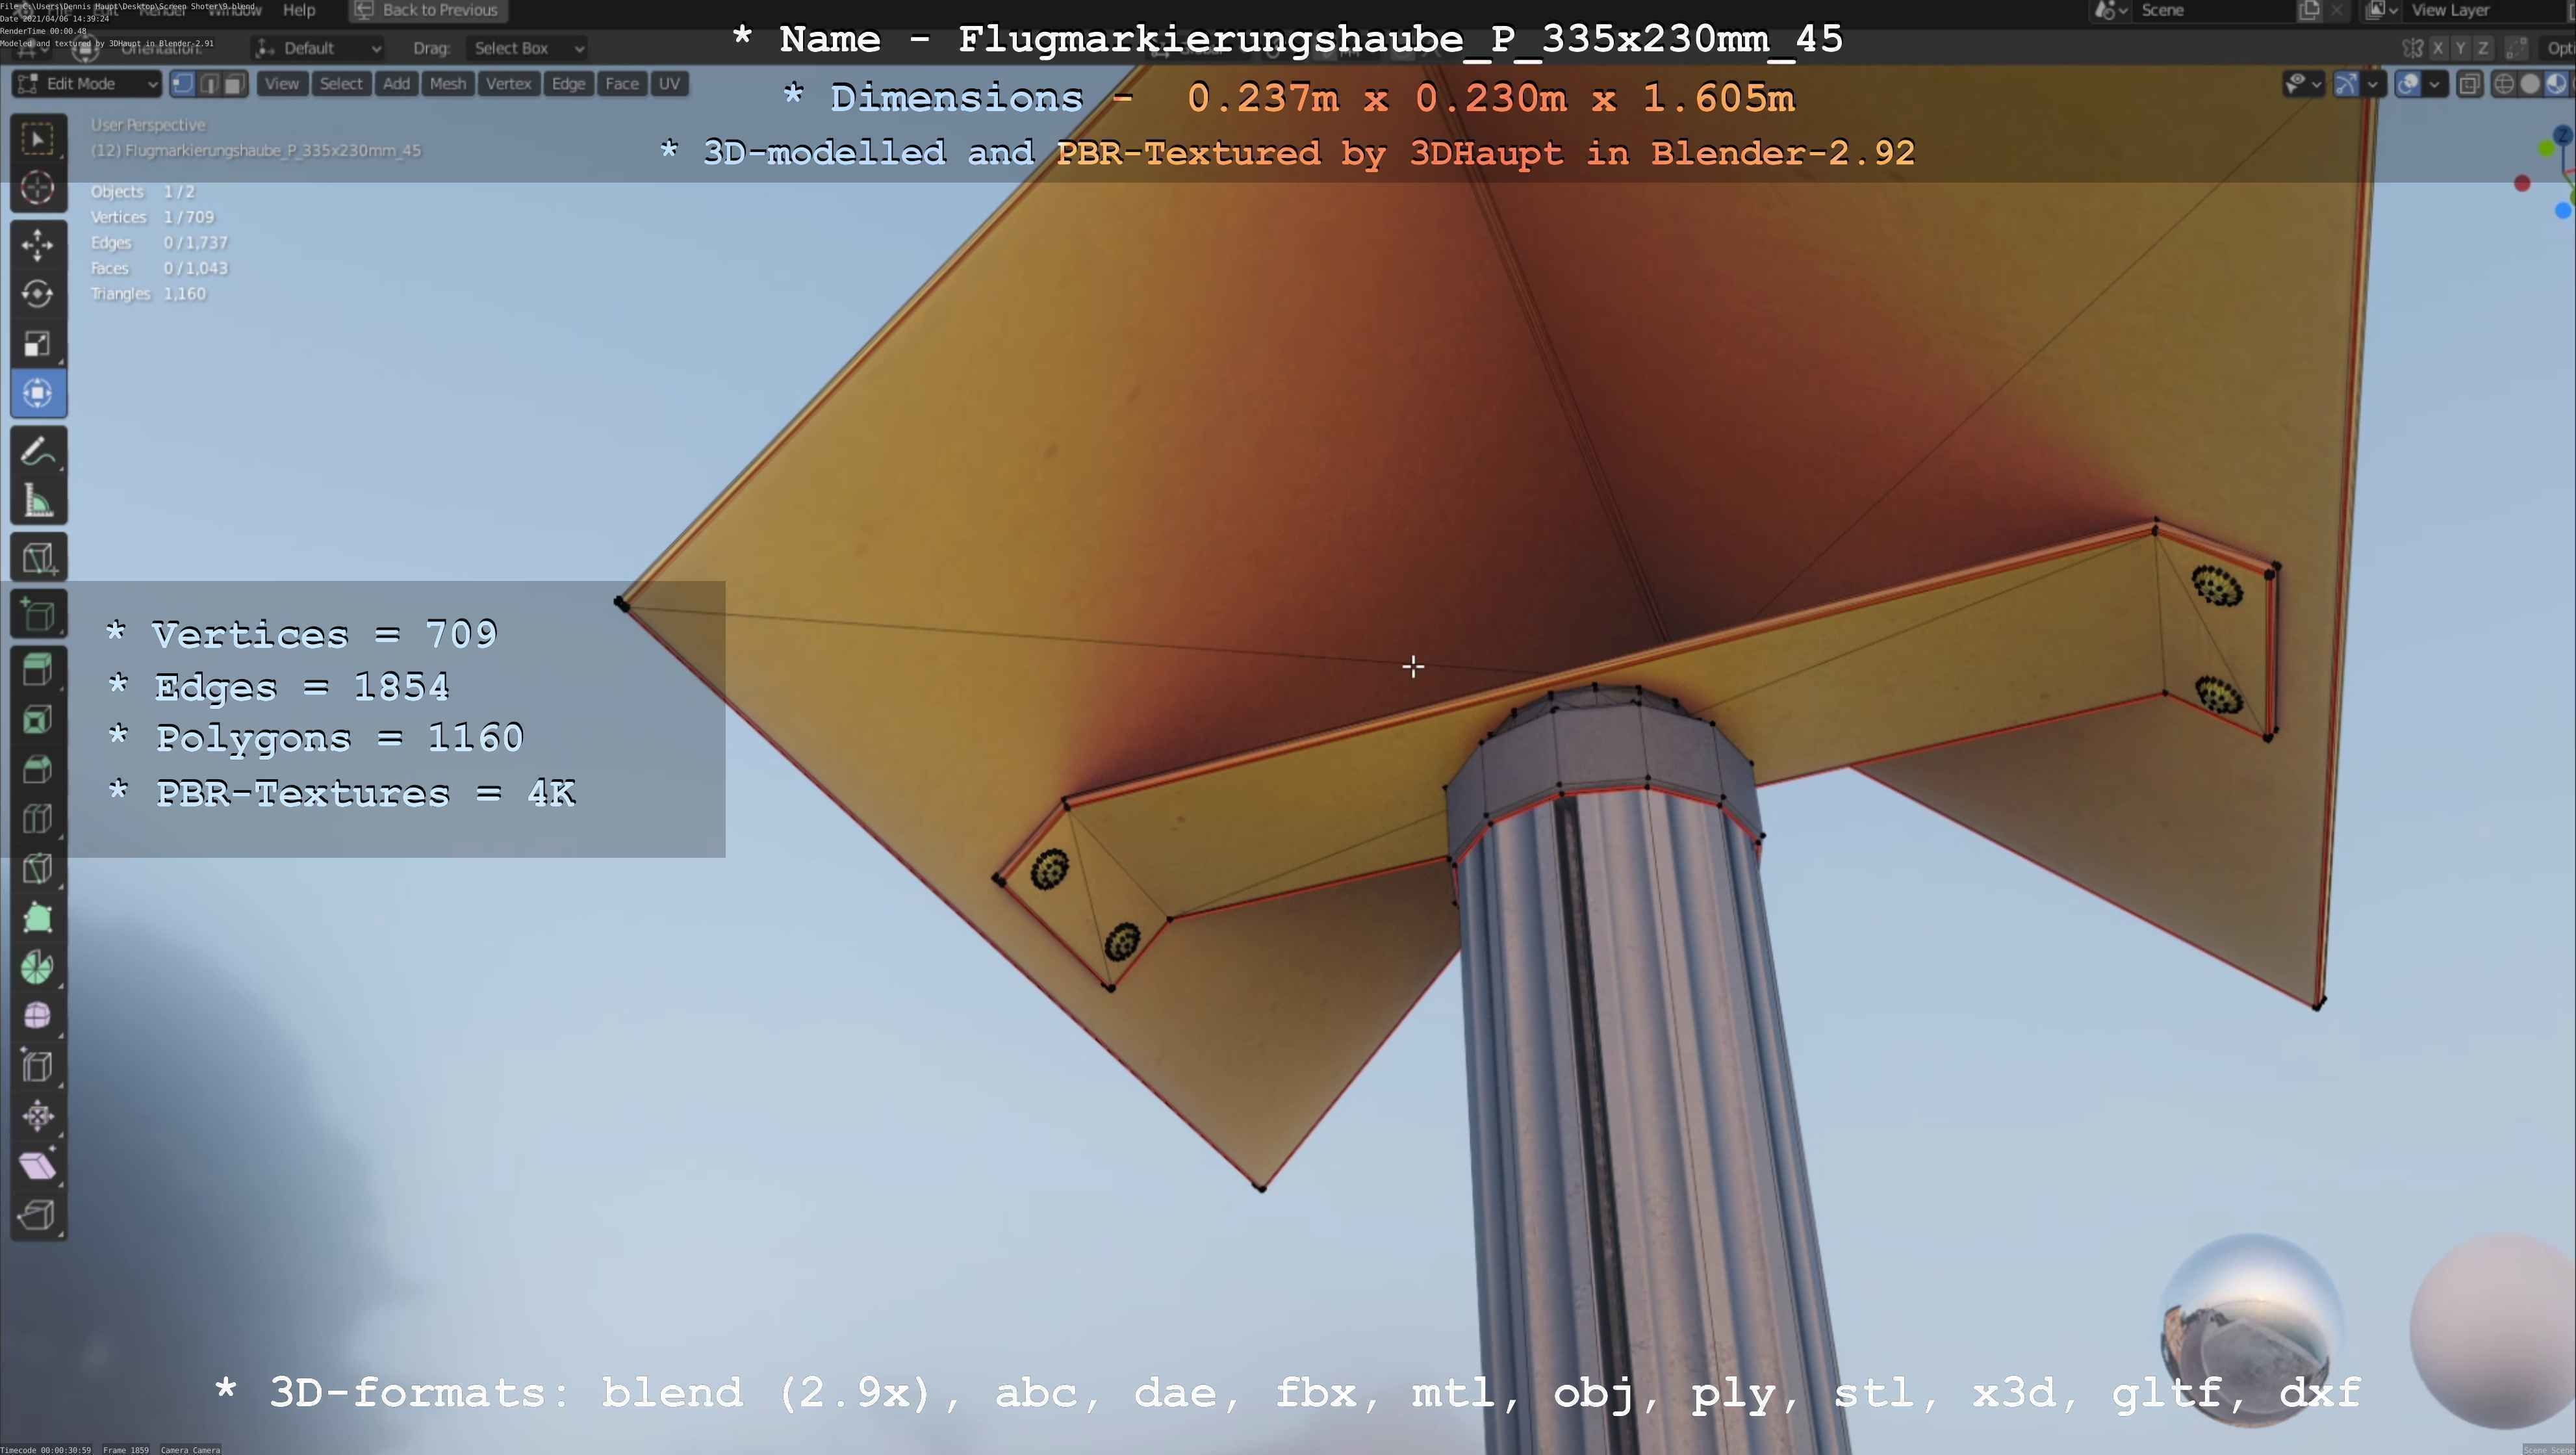This screenshot has height=1455, width=2576.
Task: Click the Back to Previous button
Action: 428,10
